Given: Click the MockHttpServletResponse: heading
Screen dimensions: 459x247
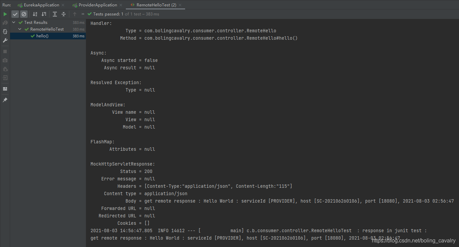Looking at the screenshot, I should [123, 164].
